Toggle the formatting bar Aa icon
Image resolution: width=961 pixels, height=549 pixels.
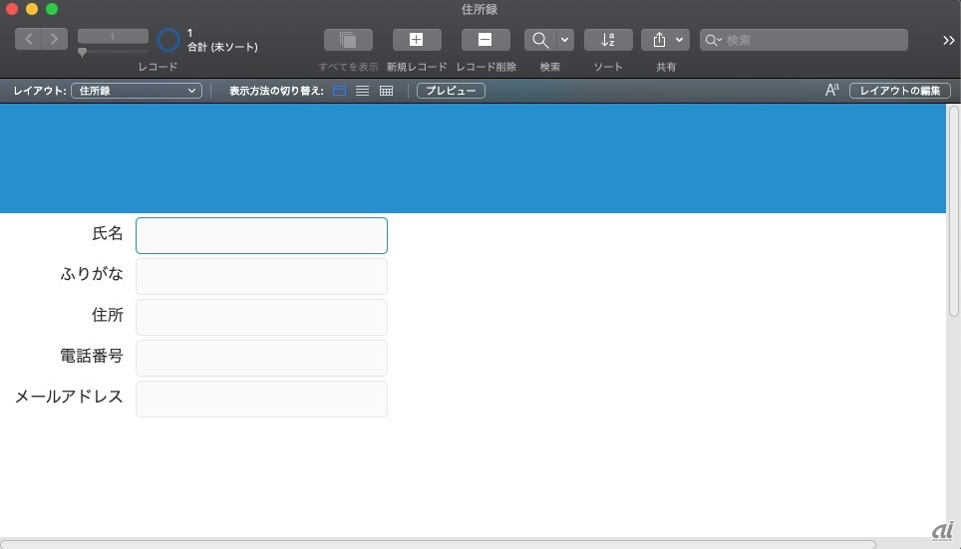click(832, 91)
